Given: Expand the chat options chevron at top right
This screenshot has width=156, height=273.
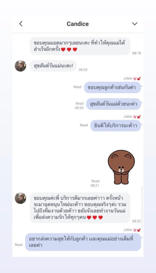Looking at the screenshot, I should coord(135,24).
